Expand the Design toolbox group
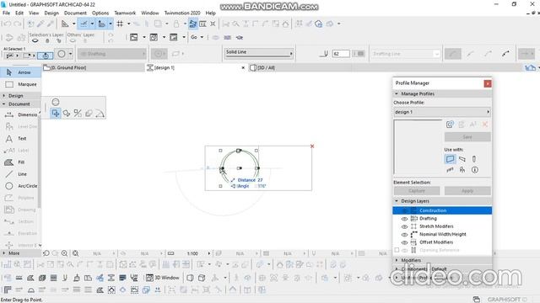Image resolution: width=540 pixels, height=303 pixels. (x=4, y=96)
